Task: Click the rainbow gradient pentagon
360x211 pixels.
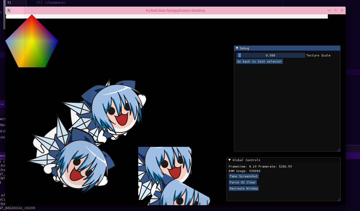Action: [x=32, y=44]
